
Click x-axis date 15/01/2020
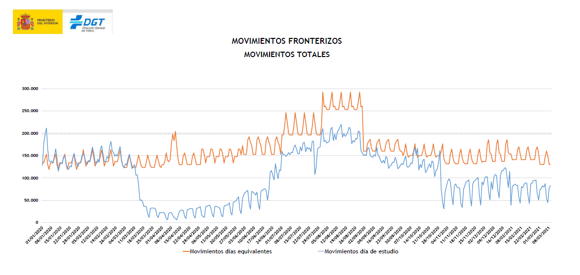tap(53, 234)
